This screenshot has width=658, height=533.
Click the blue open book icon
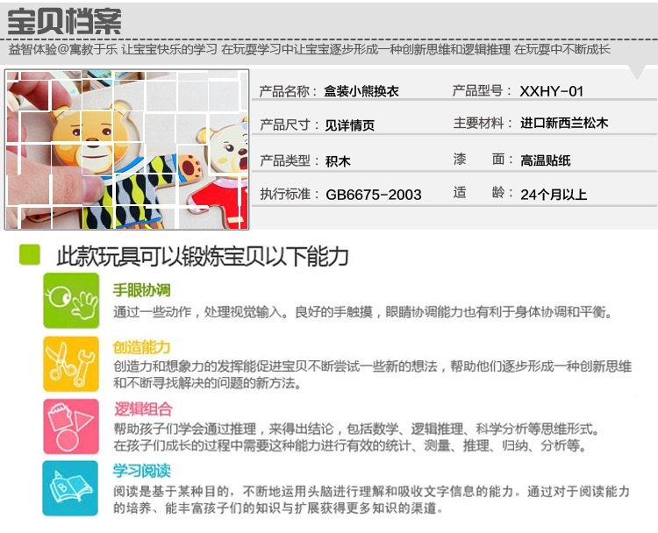[x=70, y=488]
